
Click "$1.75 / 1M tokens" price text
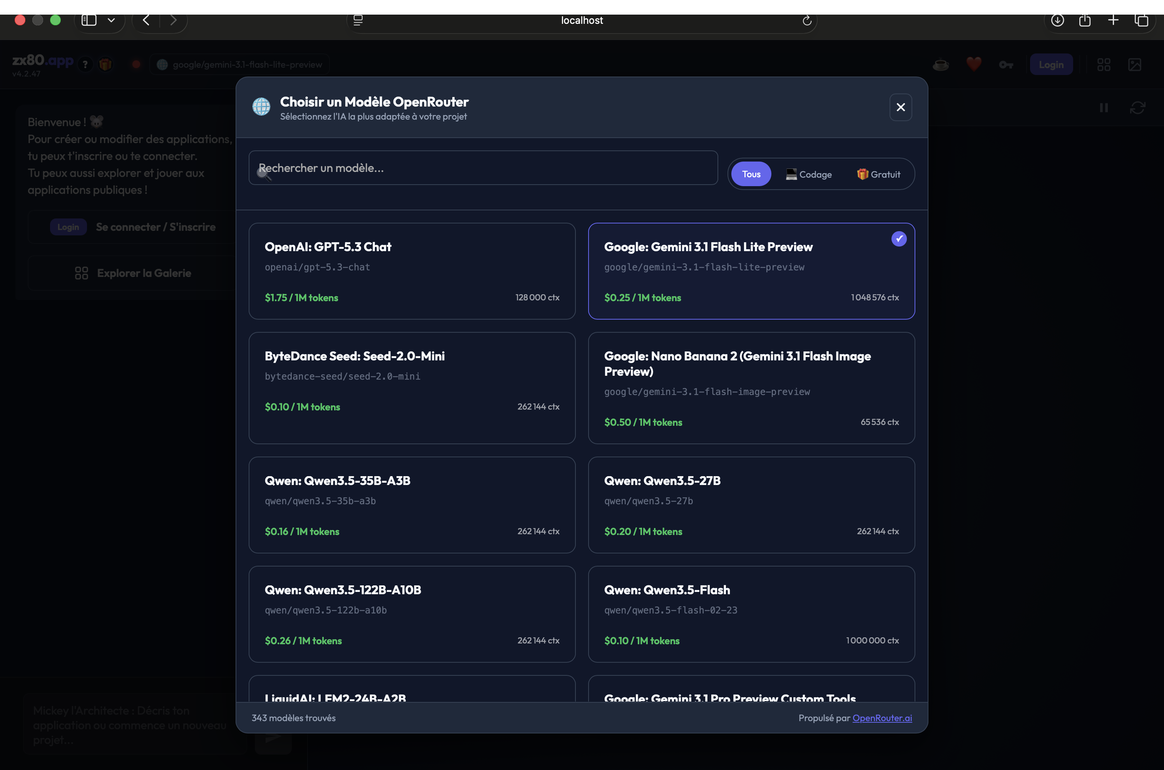[x=301, y=298]
